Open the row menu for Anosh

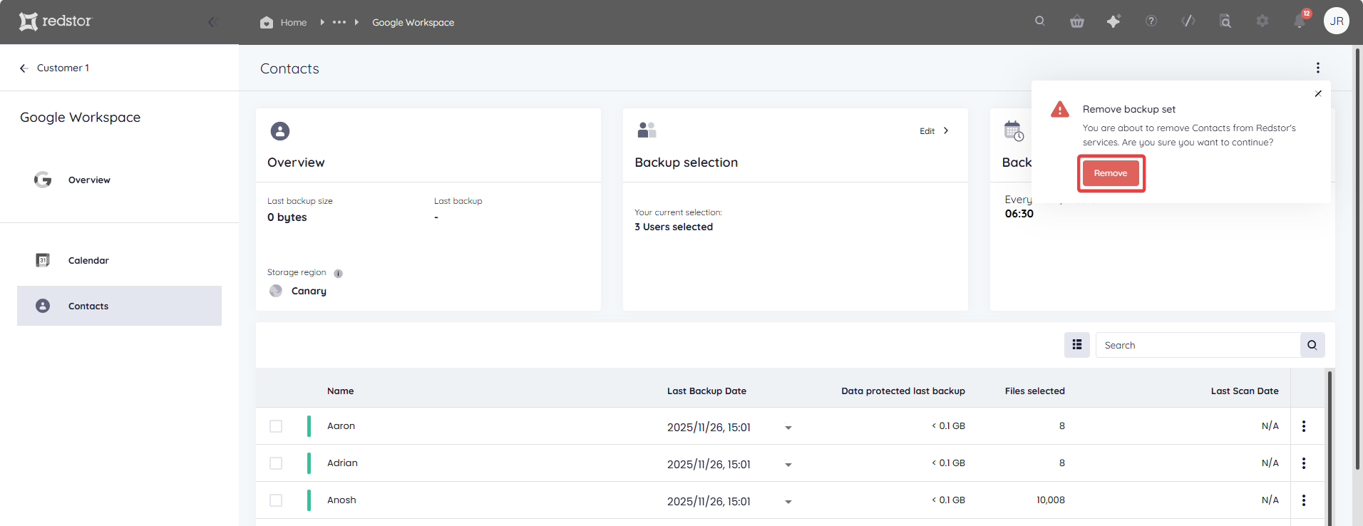tap(1304, 500)
